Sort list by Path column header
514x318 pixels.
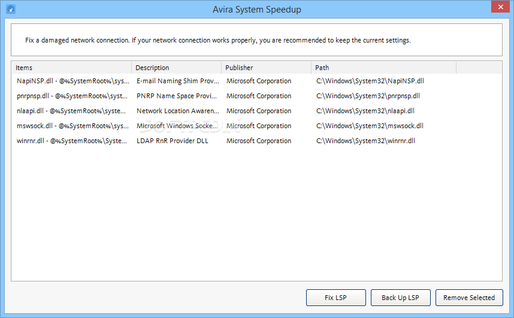pos(383,68)
